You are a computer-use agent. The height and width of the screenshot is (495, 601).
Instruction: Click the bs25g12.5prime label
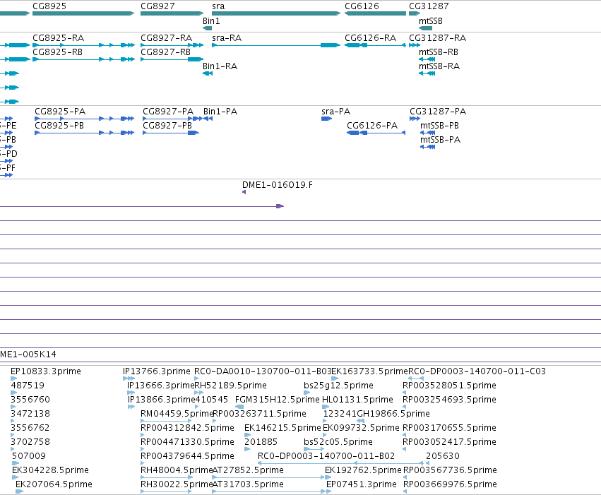coord(338,386)
